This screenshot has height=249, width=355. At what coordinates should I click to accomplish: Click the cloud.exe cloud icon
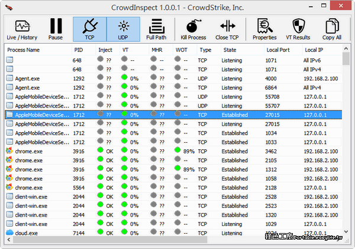(x=9, y=232)
